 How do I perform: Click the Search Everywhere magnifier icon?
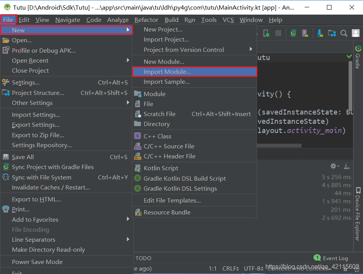[344, 33]
